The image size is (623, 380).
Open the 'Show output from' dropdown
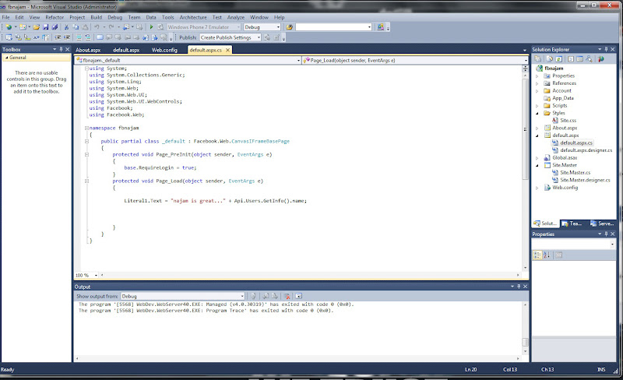(241, 296)
